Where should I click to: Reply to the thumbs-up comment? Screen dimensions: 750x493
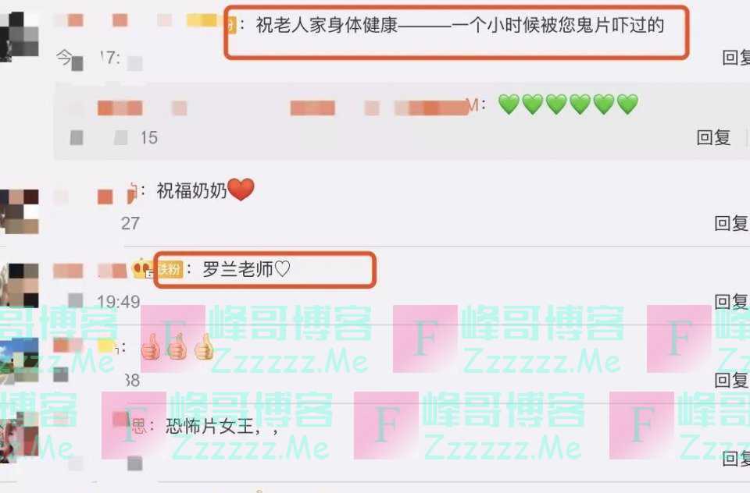coord(732,381)
